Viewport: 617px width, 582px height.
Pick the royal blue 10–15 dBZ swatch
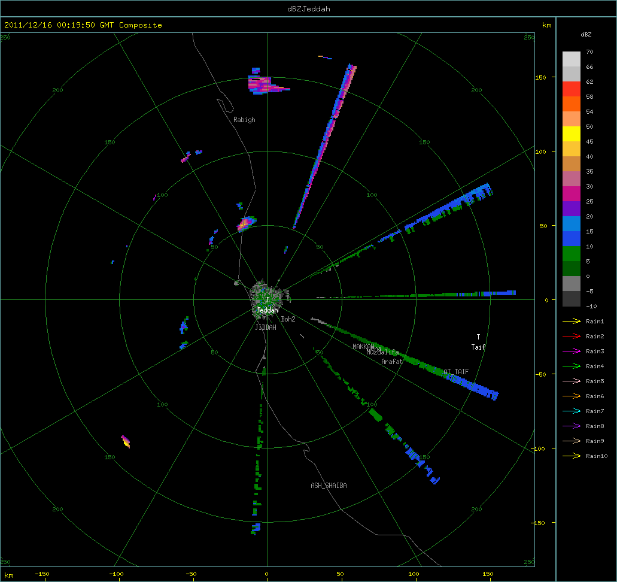coord(572,239)
